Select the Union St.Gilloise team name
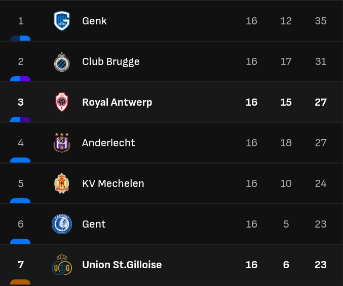The height and width of the screenshot is (286, 343). [122, 265]
